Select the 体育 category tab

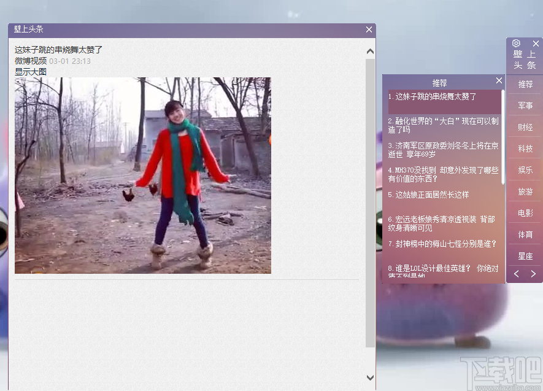(525, 234)
